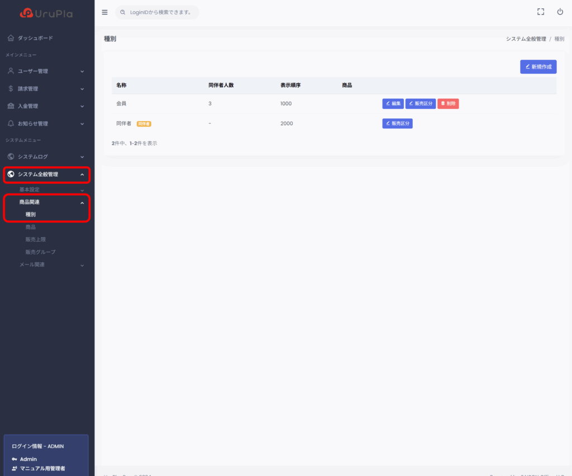Click the お知らせ管理 bell icon
The height and width of the screenshot is (476, 572).
(11, 123)
